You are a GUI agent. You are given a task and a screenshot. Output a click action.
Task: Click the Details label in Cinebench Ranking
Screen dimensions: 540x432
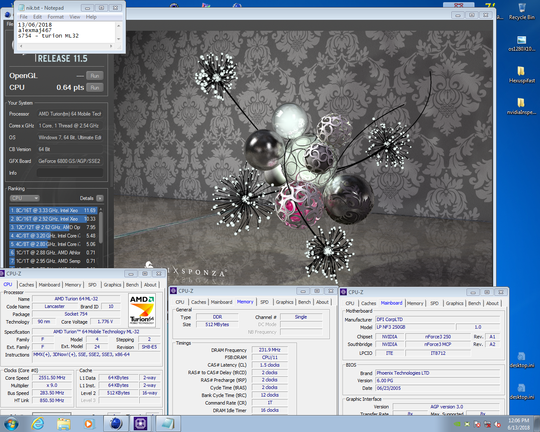pyautogui.click(x=87, y=198)
